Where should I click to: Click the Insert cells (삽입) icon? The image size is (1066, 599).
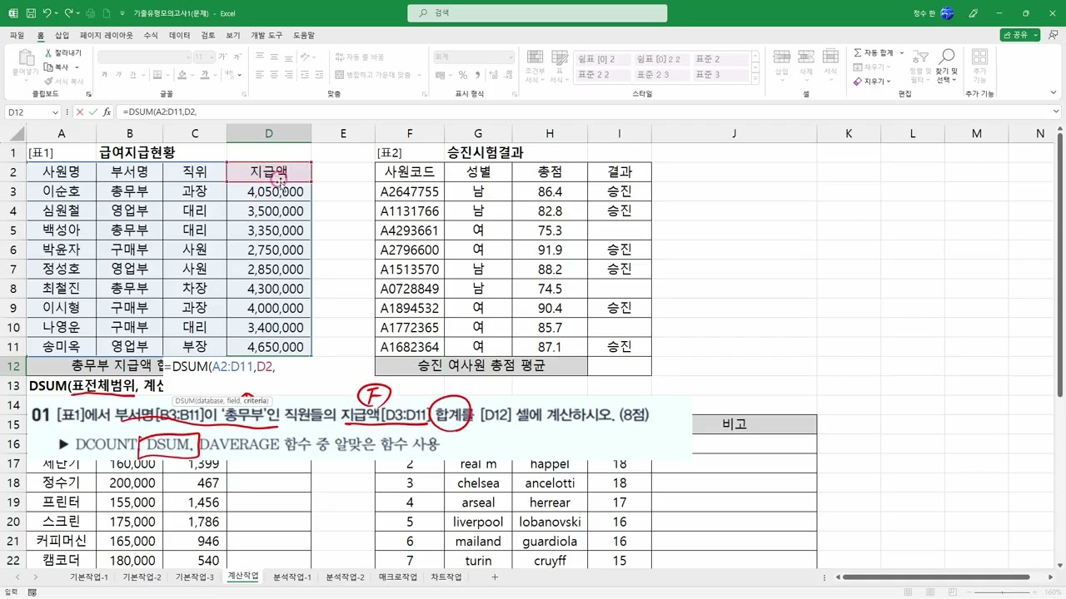782,57
